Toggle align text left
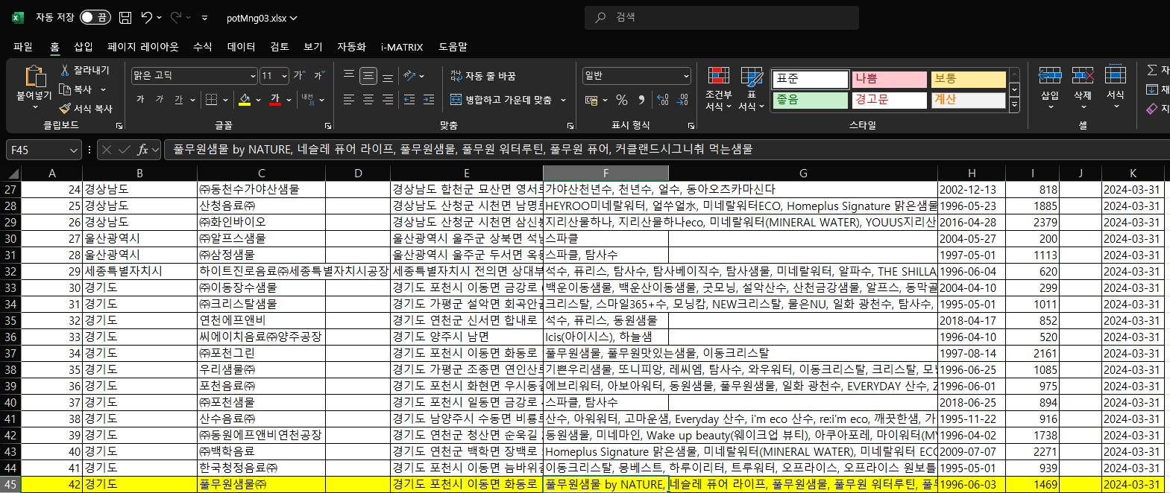 click(349, 100)
